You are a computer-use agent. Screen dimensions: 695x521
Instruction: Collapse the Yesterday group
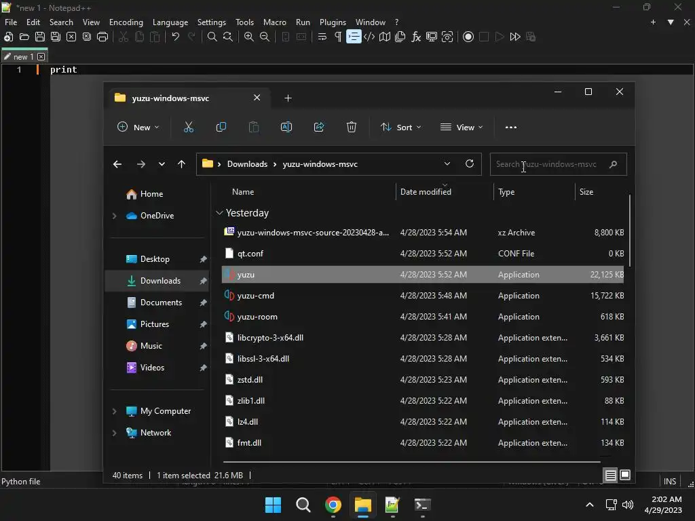coord(219,213)
